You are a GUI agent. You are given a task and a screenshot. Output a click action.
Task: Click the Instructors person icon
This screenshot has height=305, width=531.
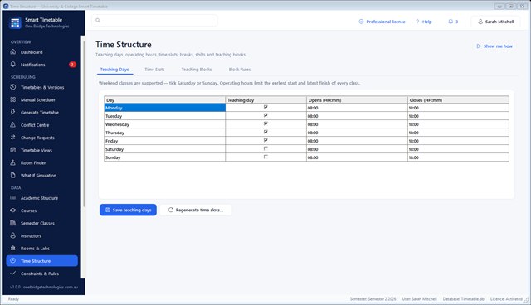coord(13,235)
